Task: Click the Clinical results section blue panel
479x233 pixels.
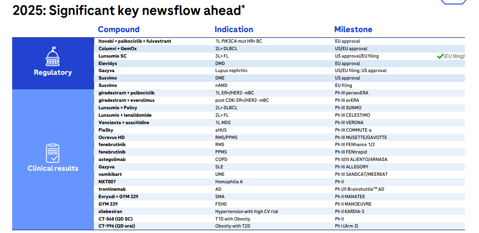Action: (x=53, y=159)
